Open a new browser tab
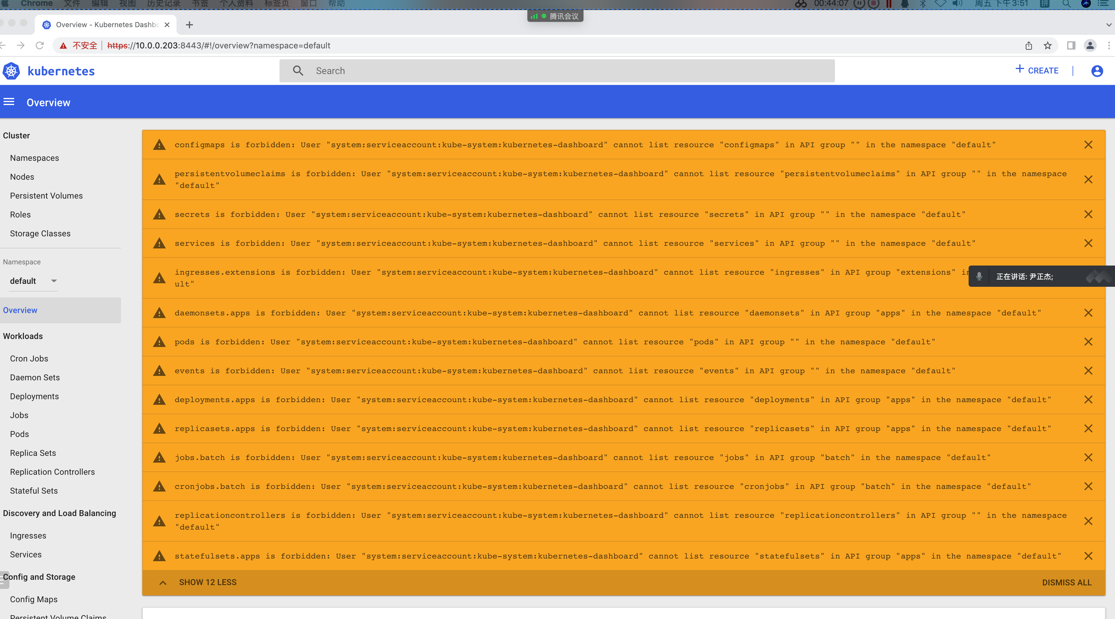Screen dimensions: 1115x619 [189, 25]
